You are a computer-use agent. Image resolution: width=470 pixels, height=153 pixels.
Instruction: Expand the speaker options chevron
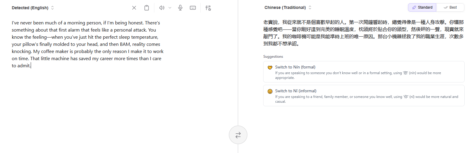click(x=170, y=8)
